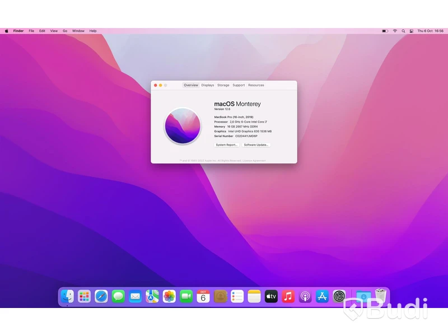The image size is (448, 336).
Task: Open the Trash in Dock
Action: 381,296
